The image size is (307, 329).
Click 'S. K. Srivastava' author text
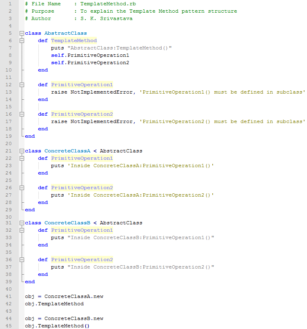click(107, 18)
